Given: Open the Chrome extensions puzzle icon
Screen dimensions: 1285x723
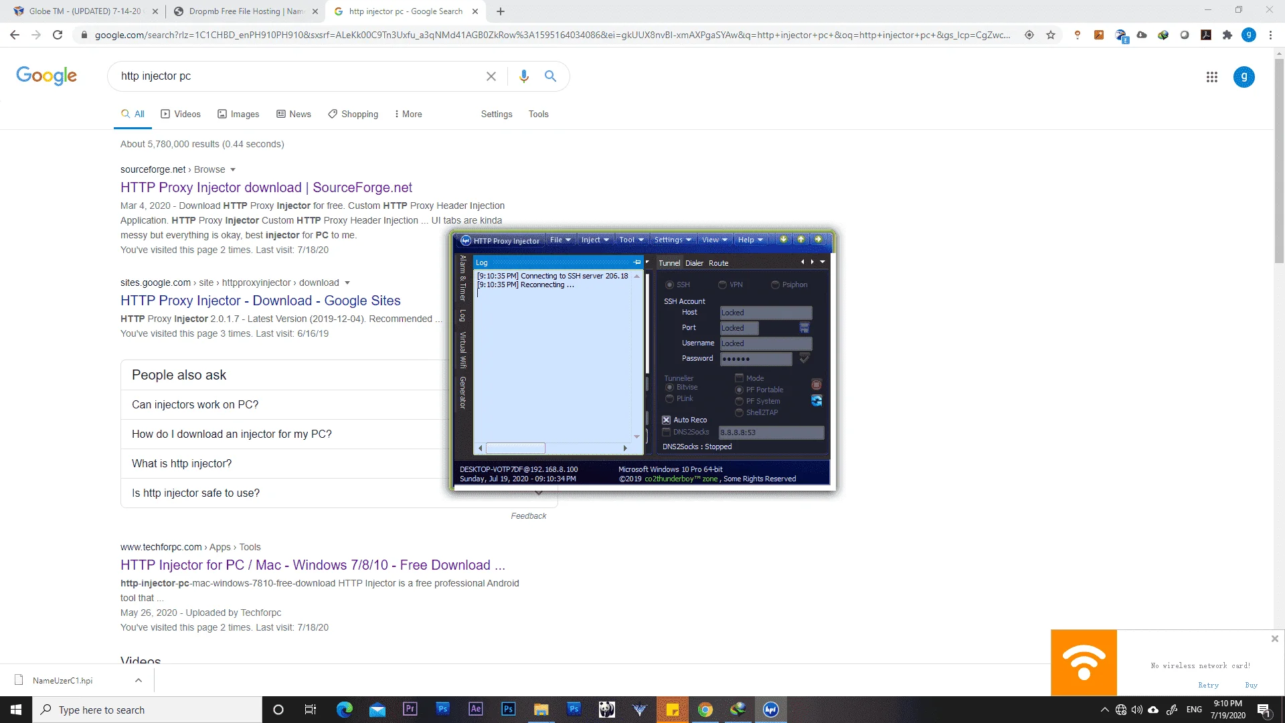Looking at the screenshot, I should pyautogui.click(x=1227, y=35).
